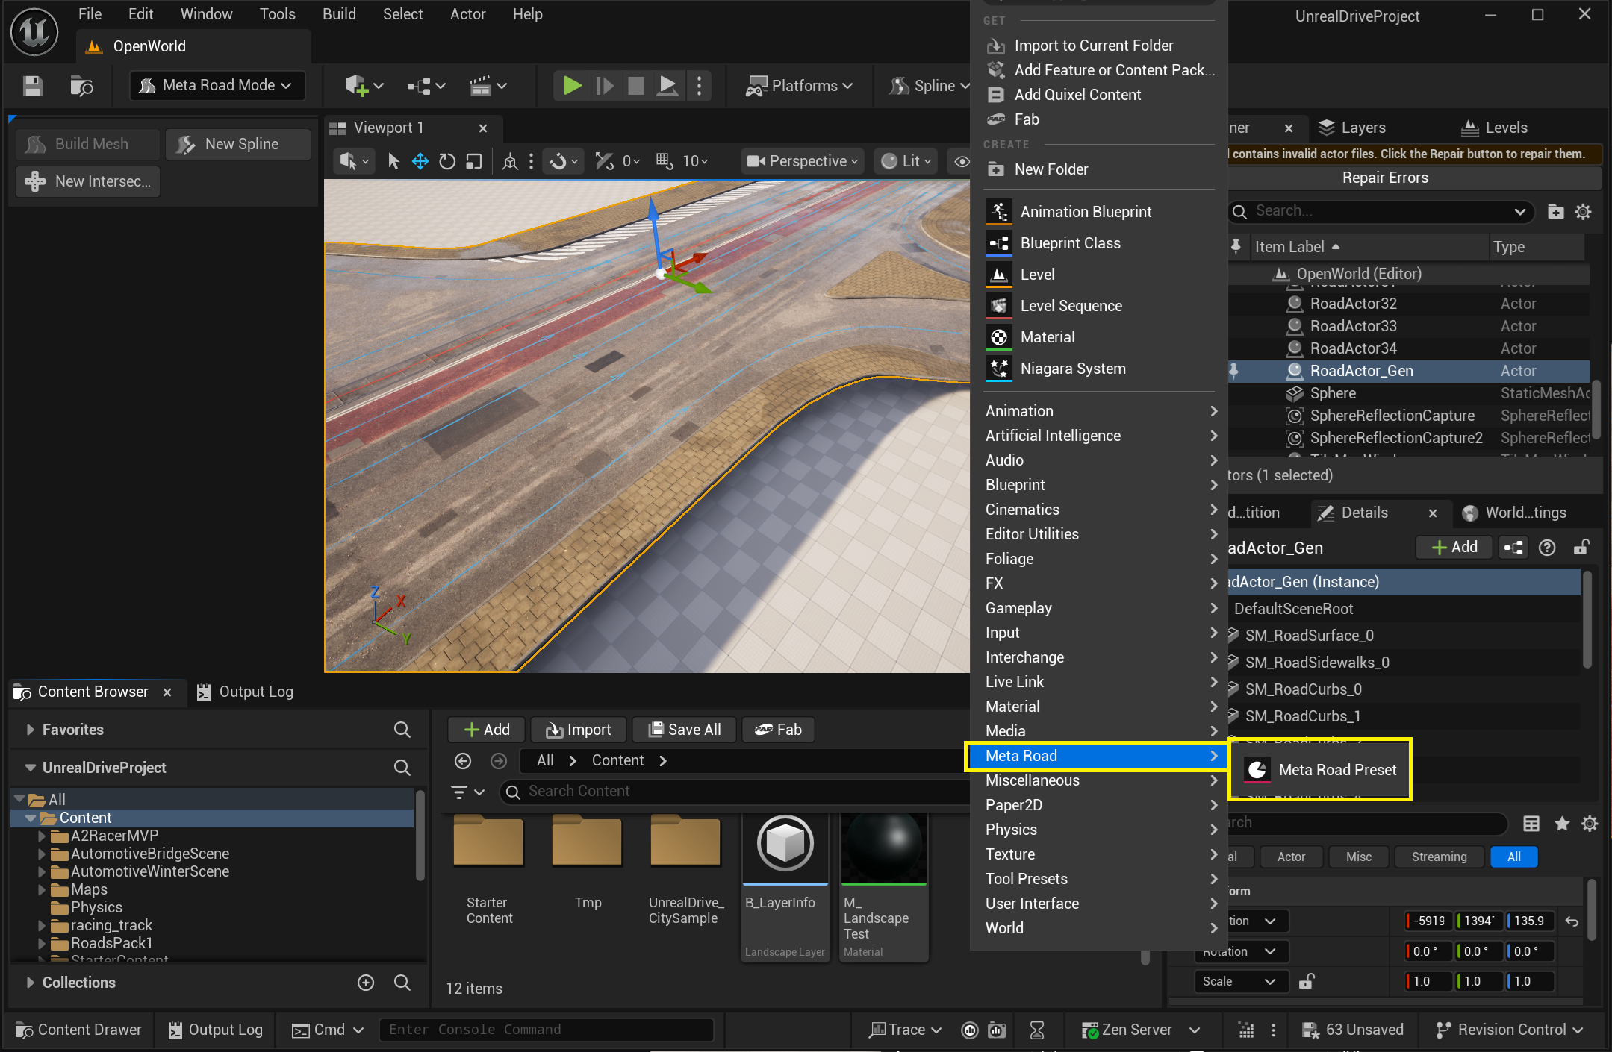Click the Build Mesh button
1612x1052 pixels.
88,144
